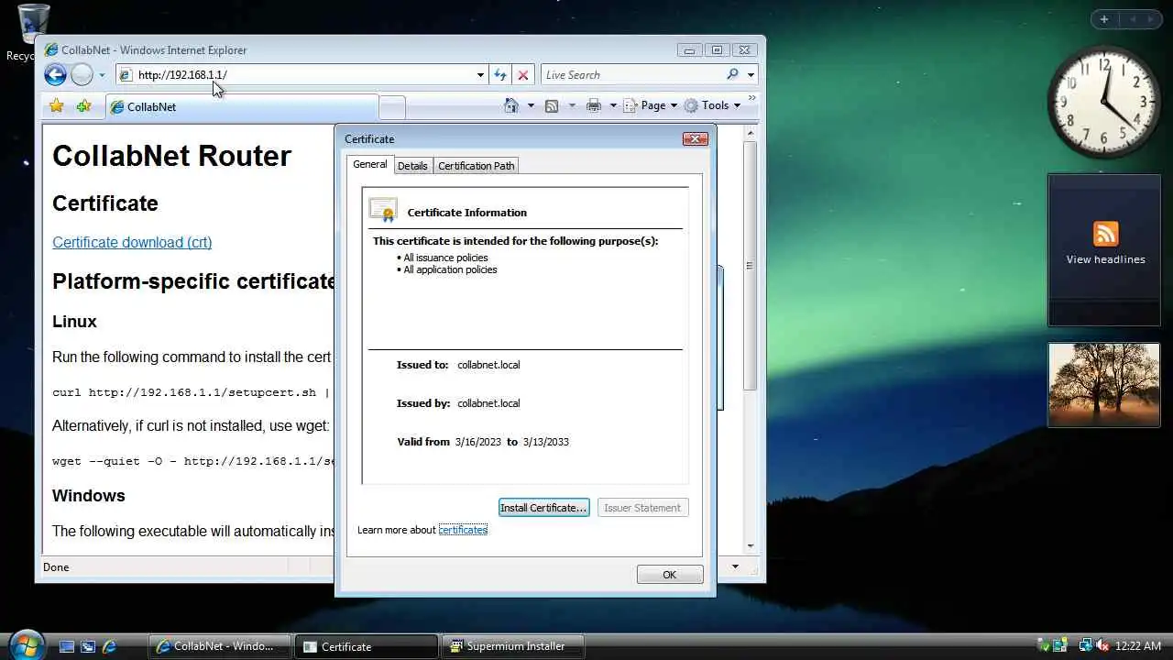Viewport: 1173px width, 660px height.
Task: Click the "Issued to: collabnet.local" value
Action: [488, 365]
